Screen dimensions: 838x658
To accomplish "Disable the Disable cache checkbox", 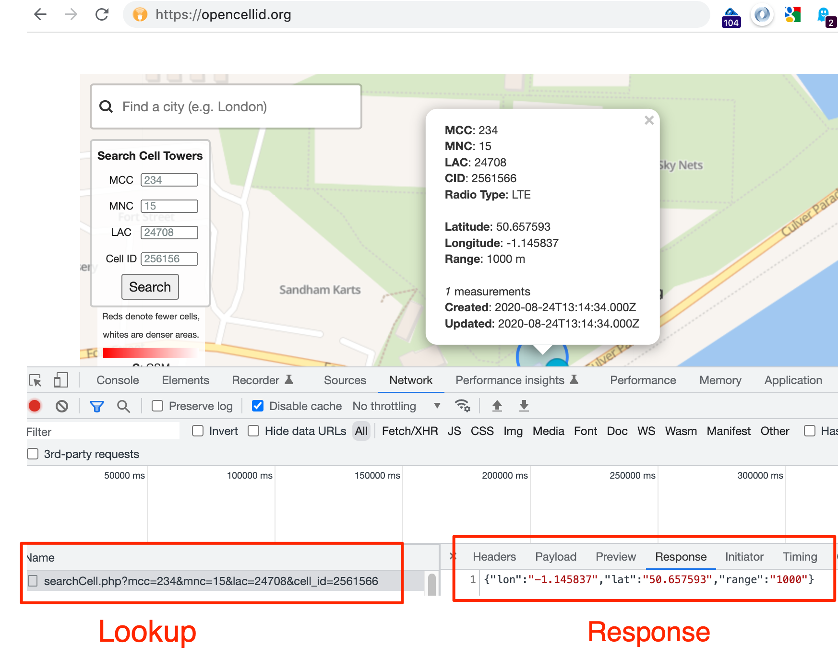I will point(258,406).
